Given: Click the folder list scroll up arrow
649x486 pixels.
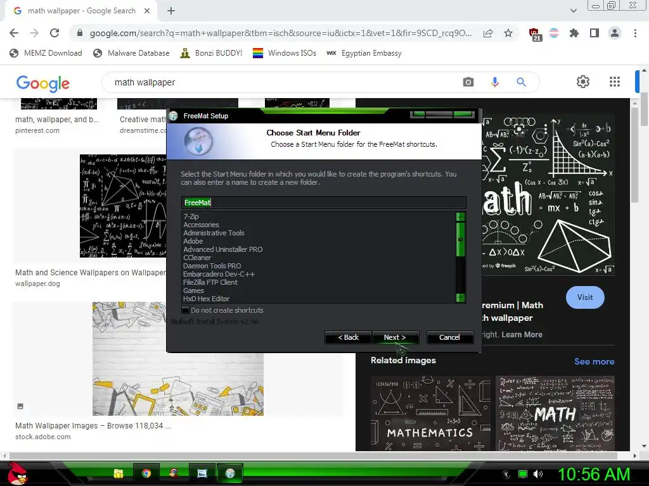Looking at the screenshot, I should (x=460, y=216).
